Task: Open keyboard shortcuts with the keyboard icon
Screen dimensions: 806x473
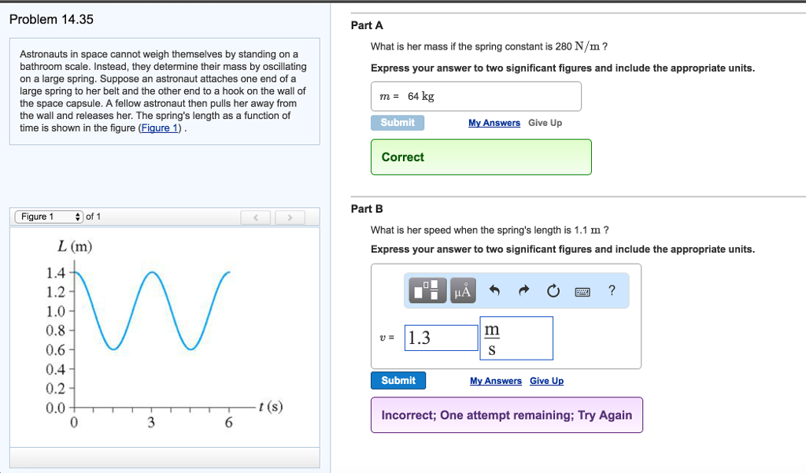Action: [x=582, y=291]
